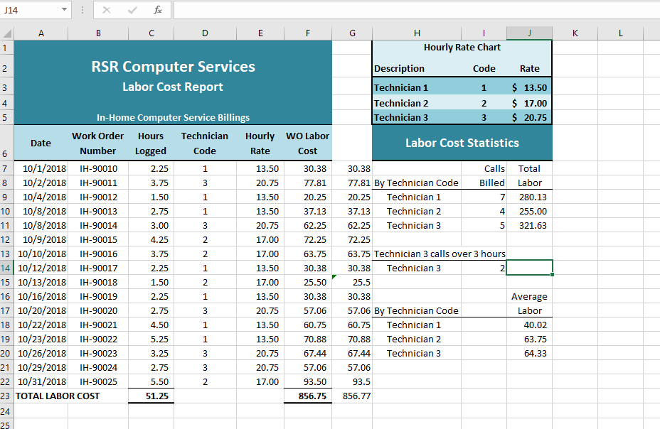Screen dimensions: 660x429
Task: Select column header J
Action: pos(529,33)
